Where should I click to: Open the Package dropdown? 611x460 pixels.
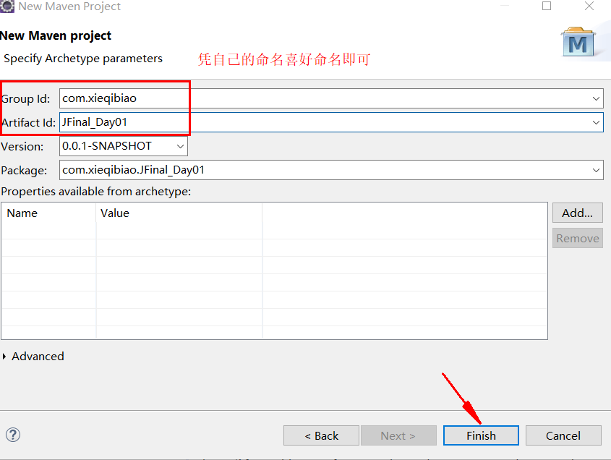pyautogui.click(x=596, y=170)
